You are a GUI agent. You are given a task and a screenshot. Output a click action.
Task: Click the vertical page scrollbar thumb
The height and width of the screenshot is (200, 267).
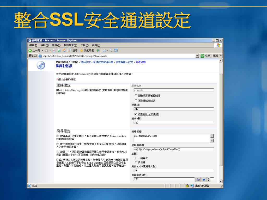pos(221,120)
